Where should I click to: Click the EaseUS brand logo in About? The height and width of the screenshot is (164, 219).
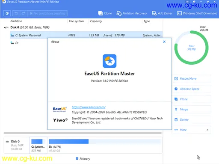pyautogui.click(x=60, y=109)
